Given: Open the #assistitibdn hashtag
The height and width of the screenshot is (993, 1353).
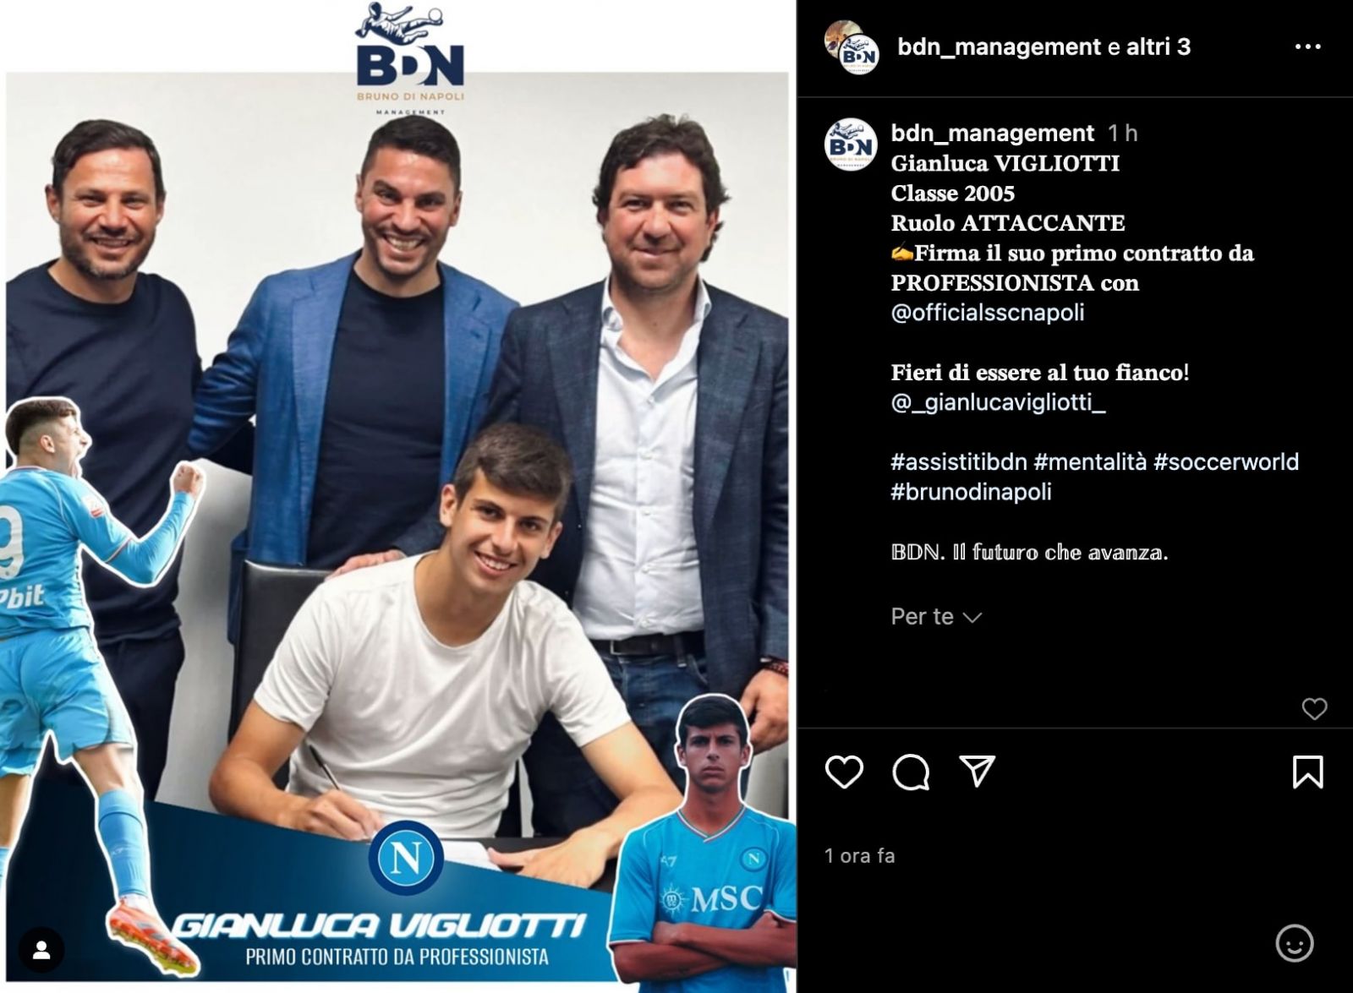Looking at the screenshot, I should (x=958, y=462).
